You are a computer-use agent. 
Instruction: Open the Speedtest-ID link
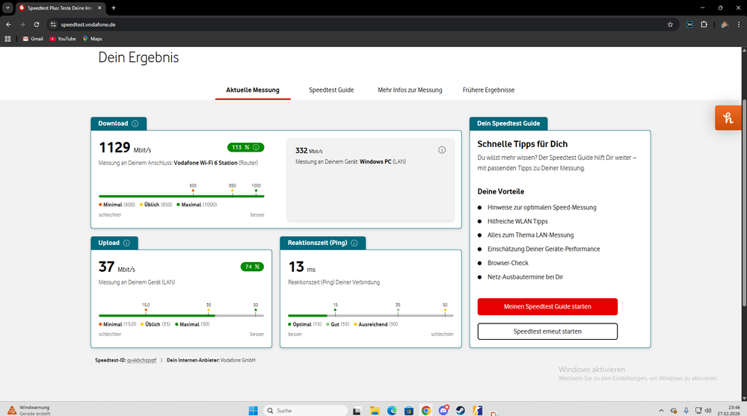141,360
